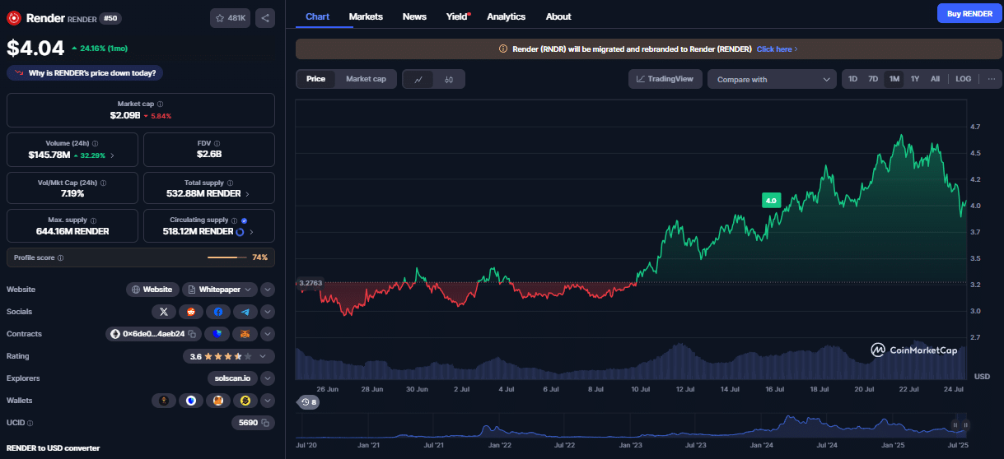The height and width of the screenshot is (459, 1004).
Task: Open the Website link button
Action: point(152,290)
